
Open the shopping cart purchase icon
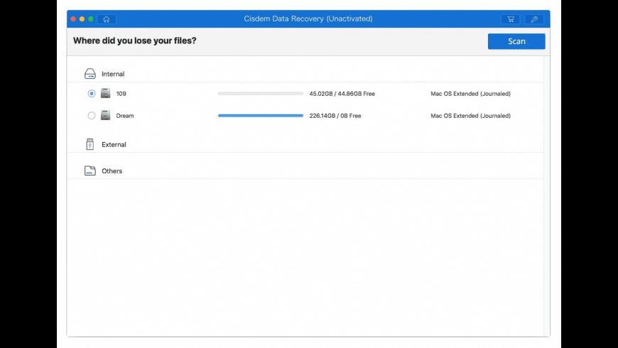coord(511,19)
